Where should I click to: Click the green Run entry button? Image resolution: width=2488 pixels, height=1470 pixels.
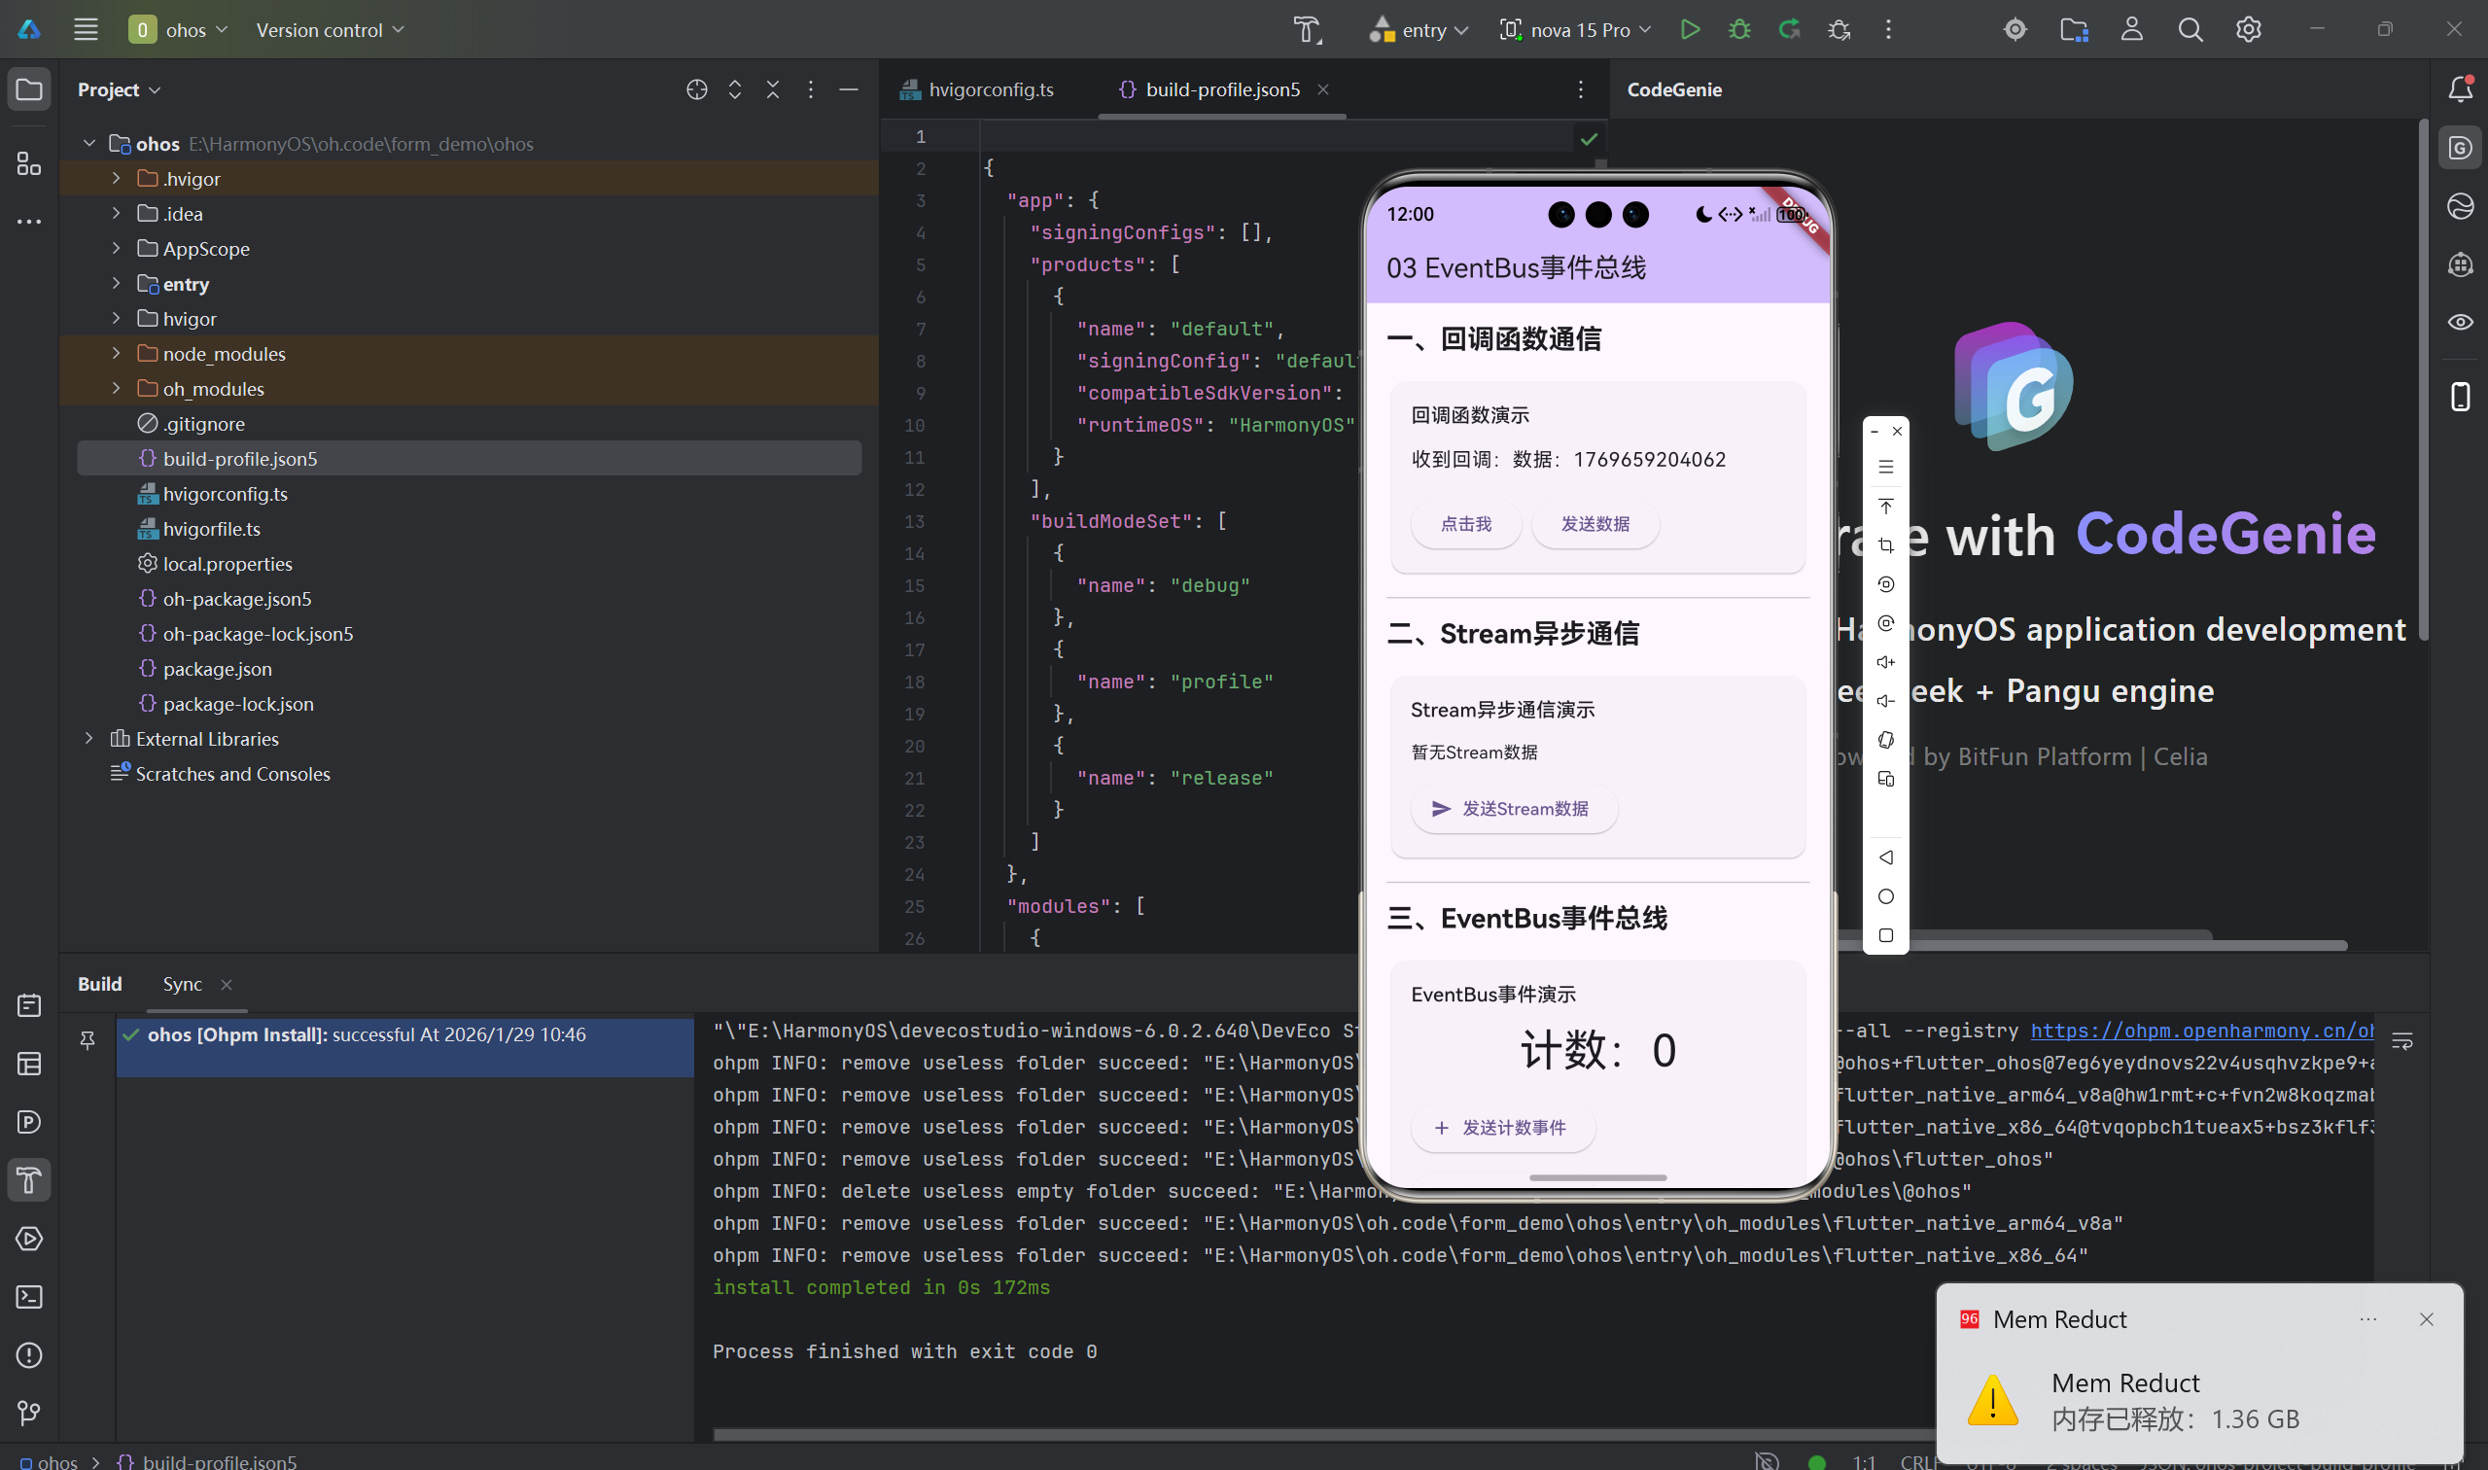click(1690, 30)
